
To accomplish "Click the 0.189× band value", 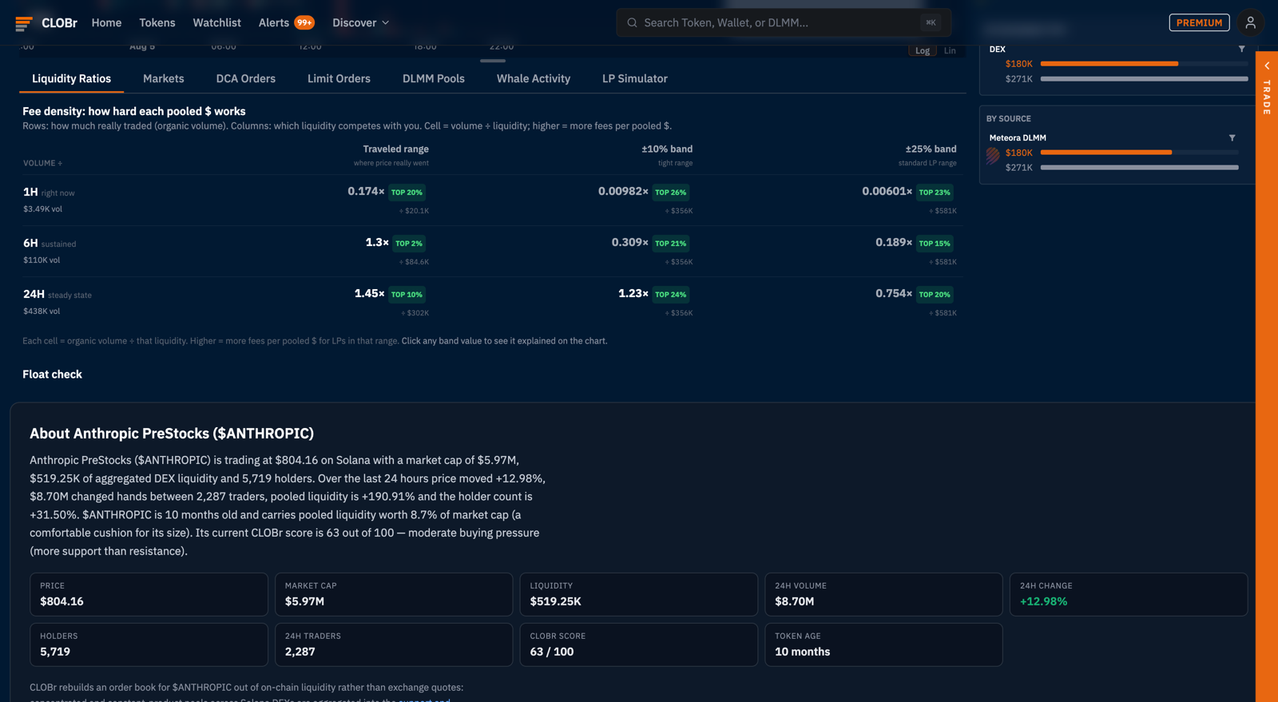I will click(894, 243).
